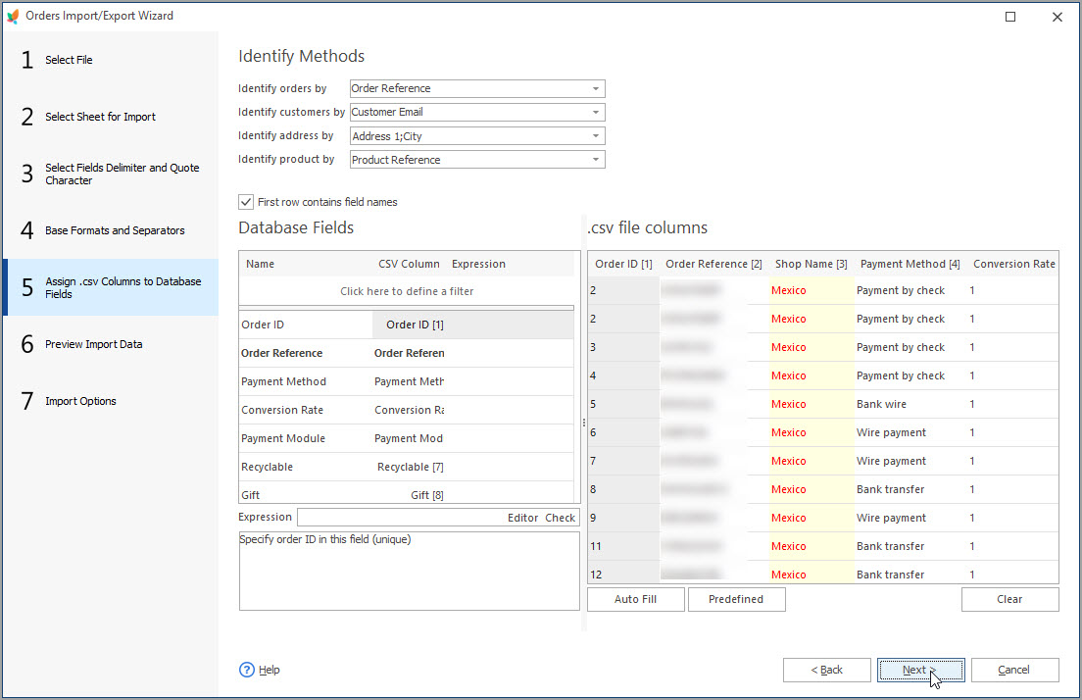This screenshot has height=700, width=1082.
Task: Select the Order ID database field row
Action: click(x=407, y=325)
